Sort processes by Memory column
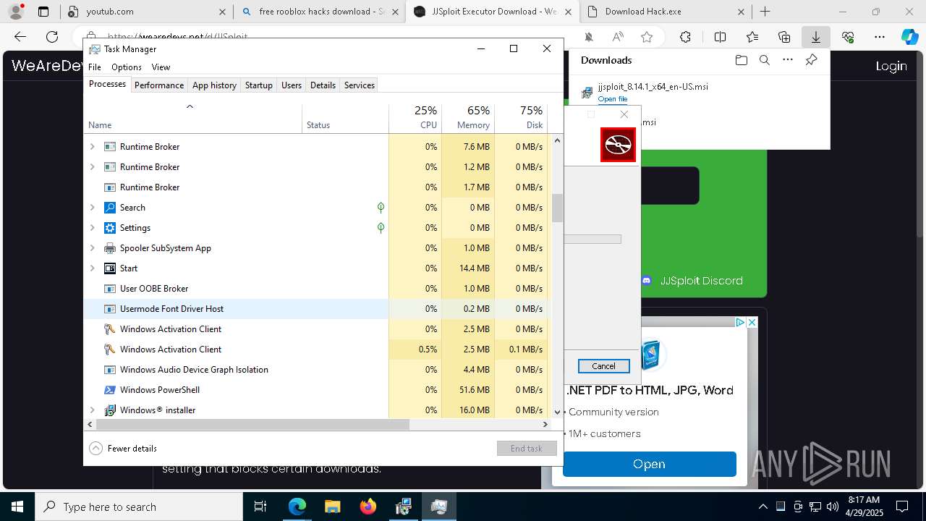 (468, 117)
